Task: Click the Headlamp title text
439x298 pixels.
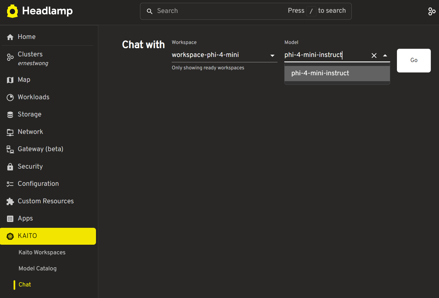Action: [47, 11]
